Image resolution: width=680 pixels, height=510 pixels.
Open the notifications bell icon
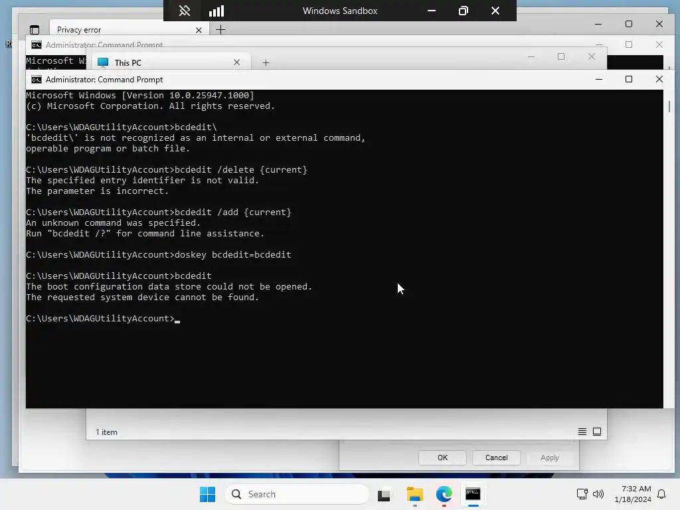click(x=661, y=494)
